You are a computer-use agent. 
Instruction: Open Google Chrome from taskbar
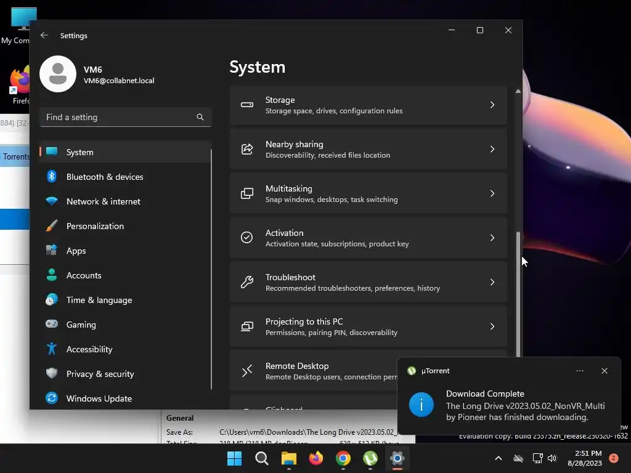343,458
